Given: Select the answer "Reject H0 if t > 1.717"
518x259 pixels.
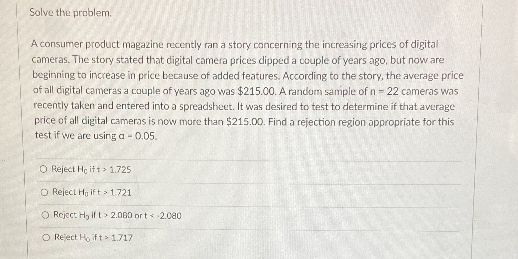Looking at the screenshot, I should pyautogui.click(x=92, y=237).
